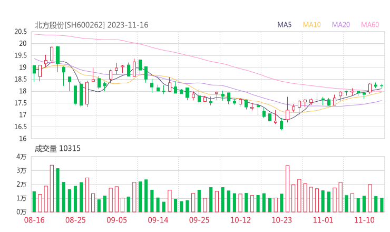
Task: Click the 10-23 date axis label
Action: [x=282, y=220]
